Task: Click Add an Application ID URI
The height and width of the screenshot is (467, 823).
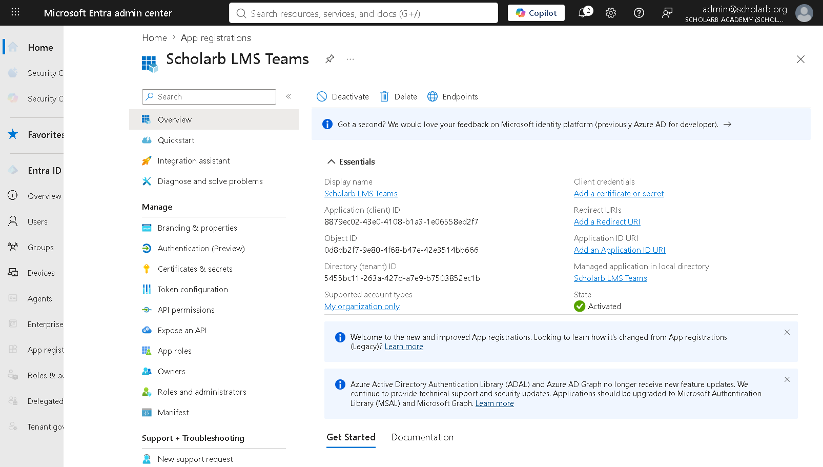Action: click(x=620, y=250)
